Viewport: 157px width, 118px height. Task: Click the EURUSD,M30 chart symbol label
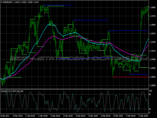(7, 2)
